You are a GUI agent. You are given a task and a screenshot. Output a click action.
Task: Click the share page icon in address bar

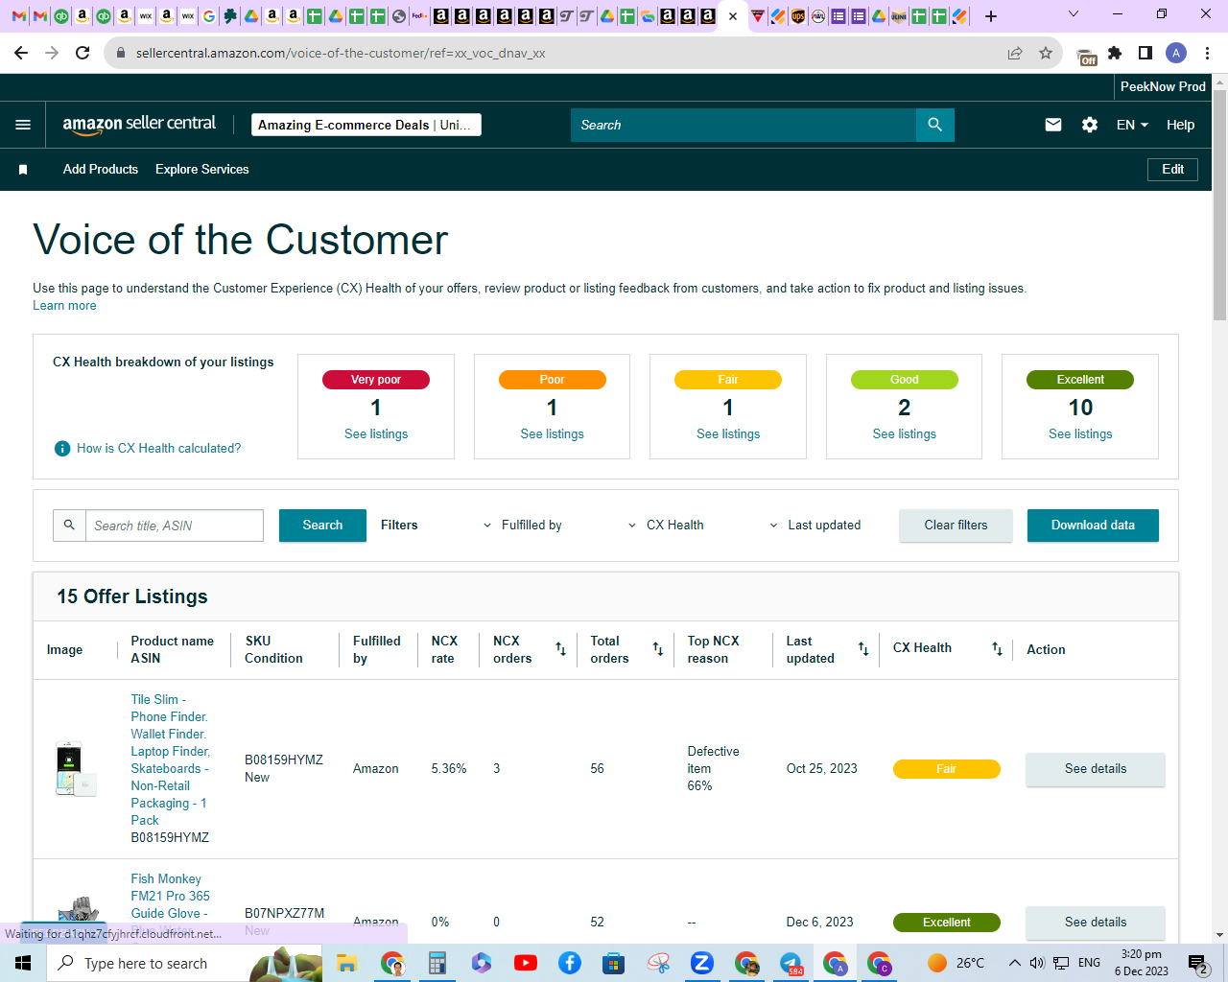tap(1015, 53)
